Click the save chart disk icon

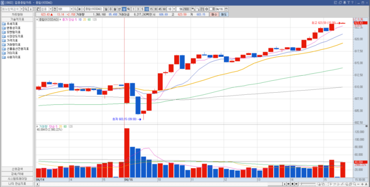click(202, 9)
